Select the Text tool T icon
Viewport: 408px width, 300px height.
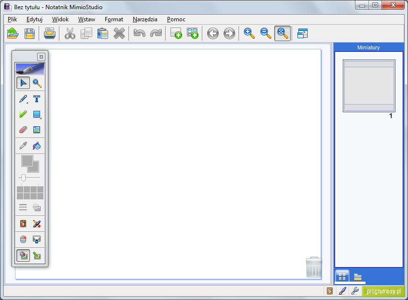[37, 99]
